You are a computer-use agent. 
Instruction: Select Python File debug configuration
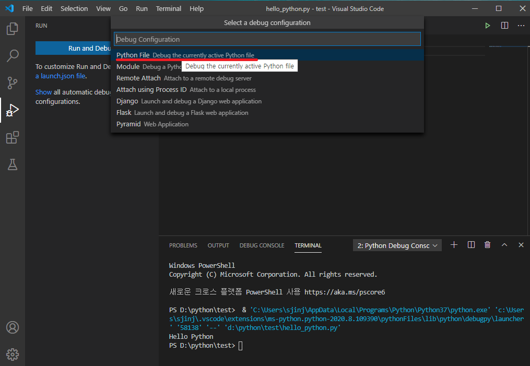click(x=267, y=55)
